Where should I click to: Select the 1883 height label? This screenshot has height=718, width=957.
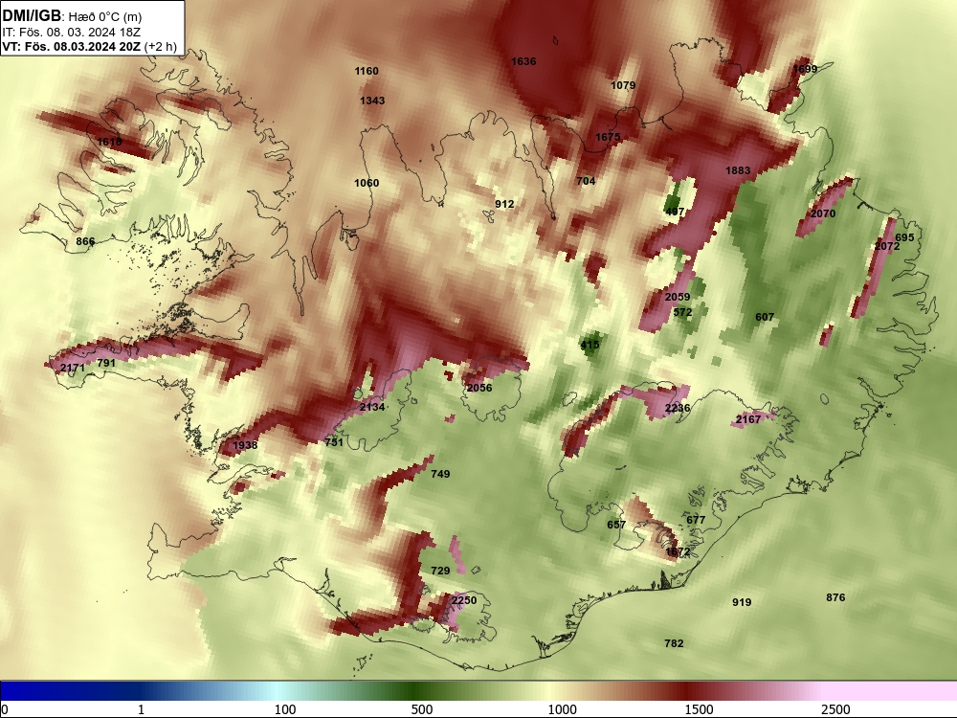tap(738, 170)
